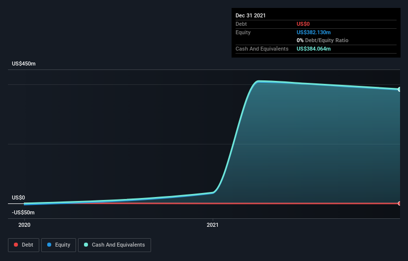Select the red debt data point at Dec 2021
The image size is (408, 261).
[x=400, y=203]
